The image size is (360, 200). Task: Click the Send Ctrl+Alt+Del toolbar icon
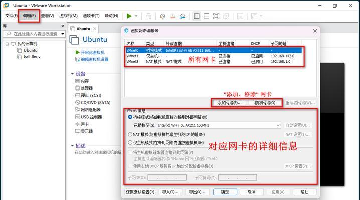pyautogui.click(x=149, y=16)
